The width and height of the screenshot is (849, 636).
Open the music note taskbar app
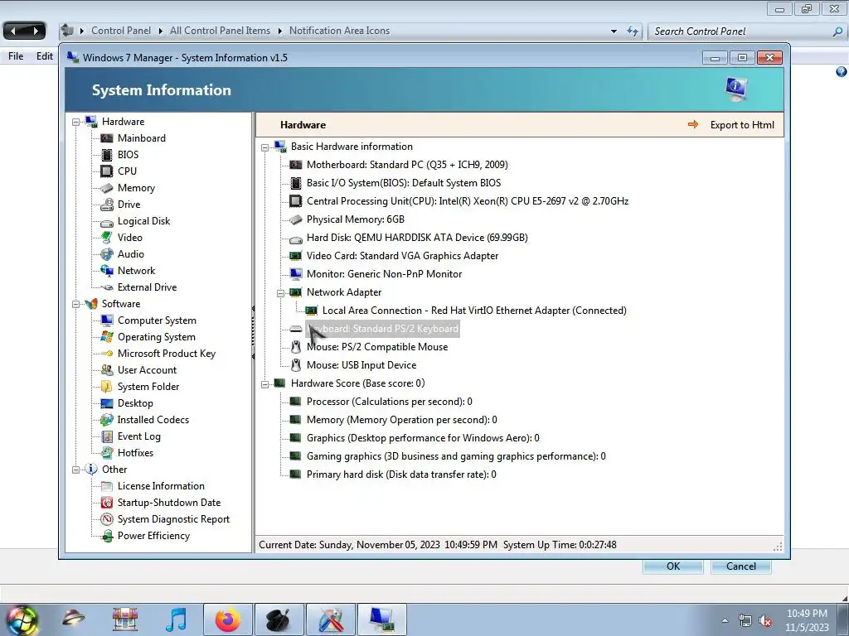[176, 619]
